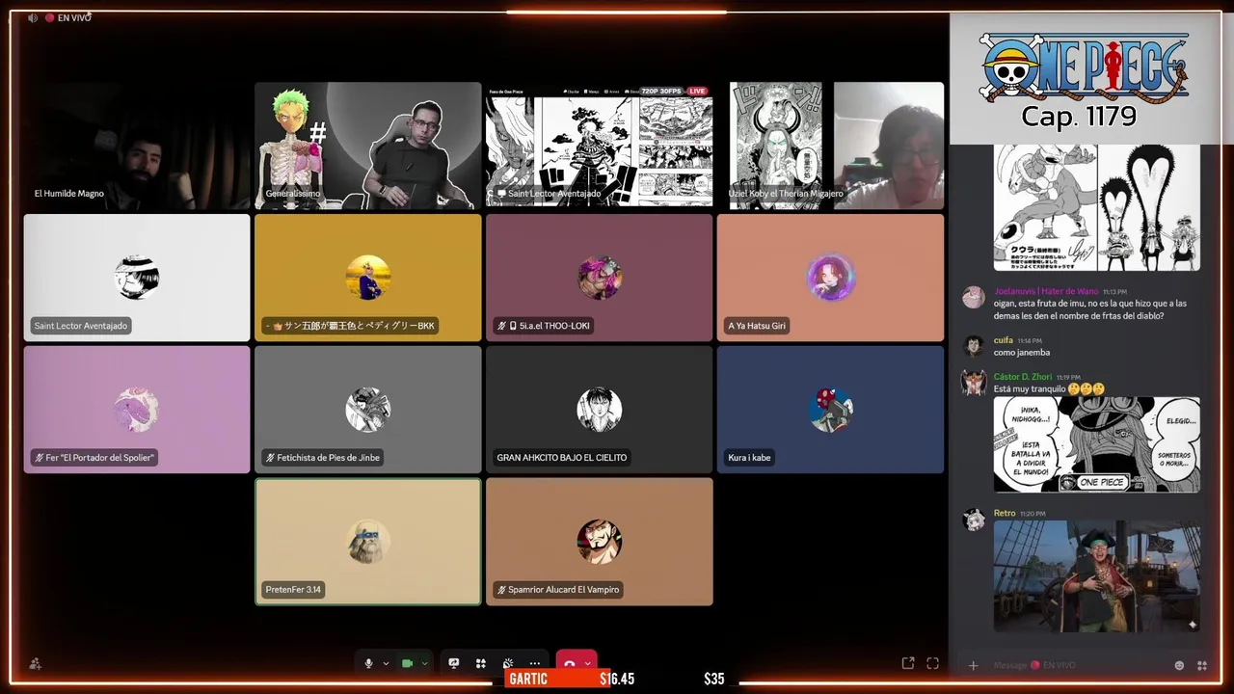Click GRAN AHKCITO BAJO EL CIELITO avatar

point(600,410)
